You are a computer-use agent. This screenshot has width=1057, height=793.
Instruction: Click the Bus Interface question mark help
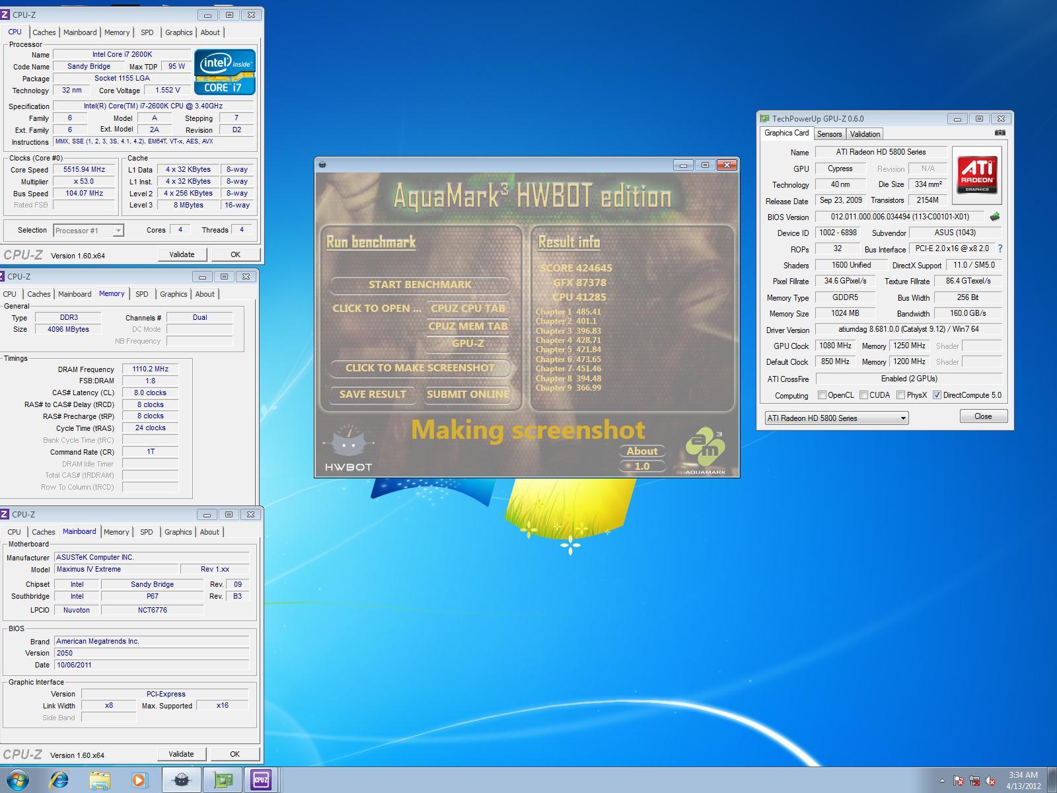1000,248
